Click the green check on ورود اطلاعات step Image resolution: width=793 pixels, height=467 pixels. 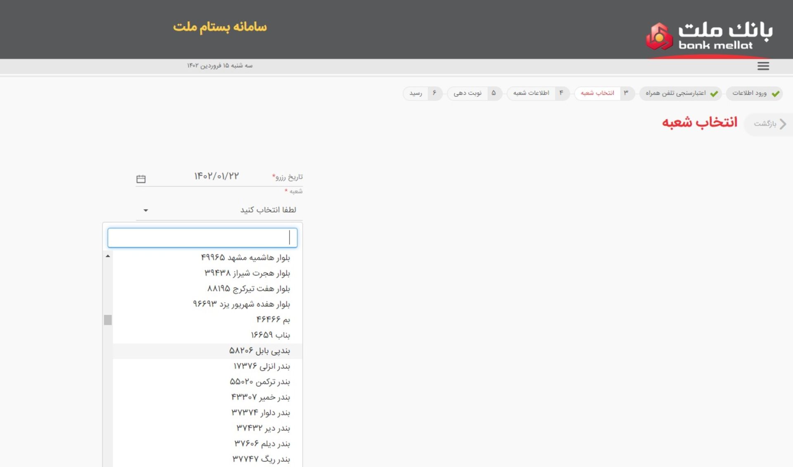pos(775,94)
